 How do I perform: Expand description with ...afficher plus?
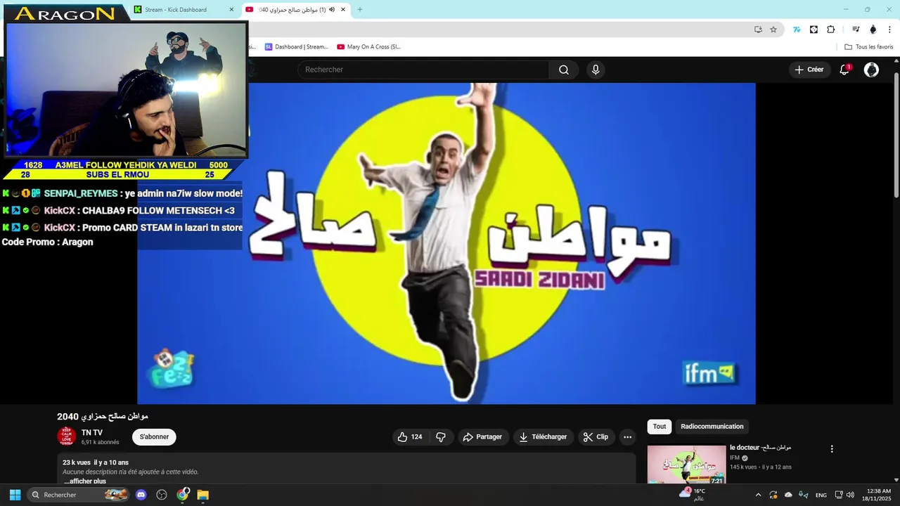tap(85, 481)
